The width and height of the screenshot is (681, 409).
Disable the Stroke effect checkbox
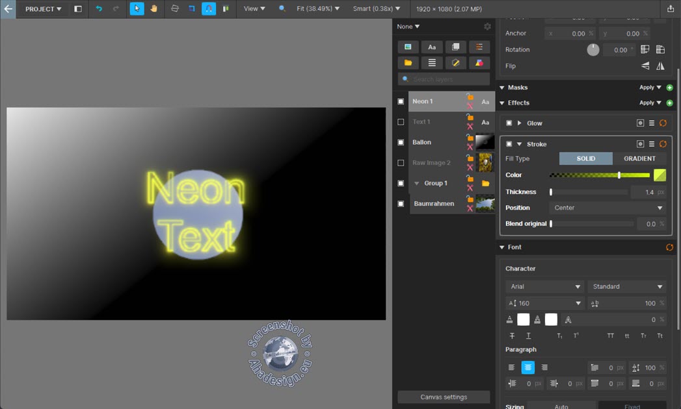click(x=509, y=144)
